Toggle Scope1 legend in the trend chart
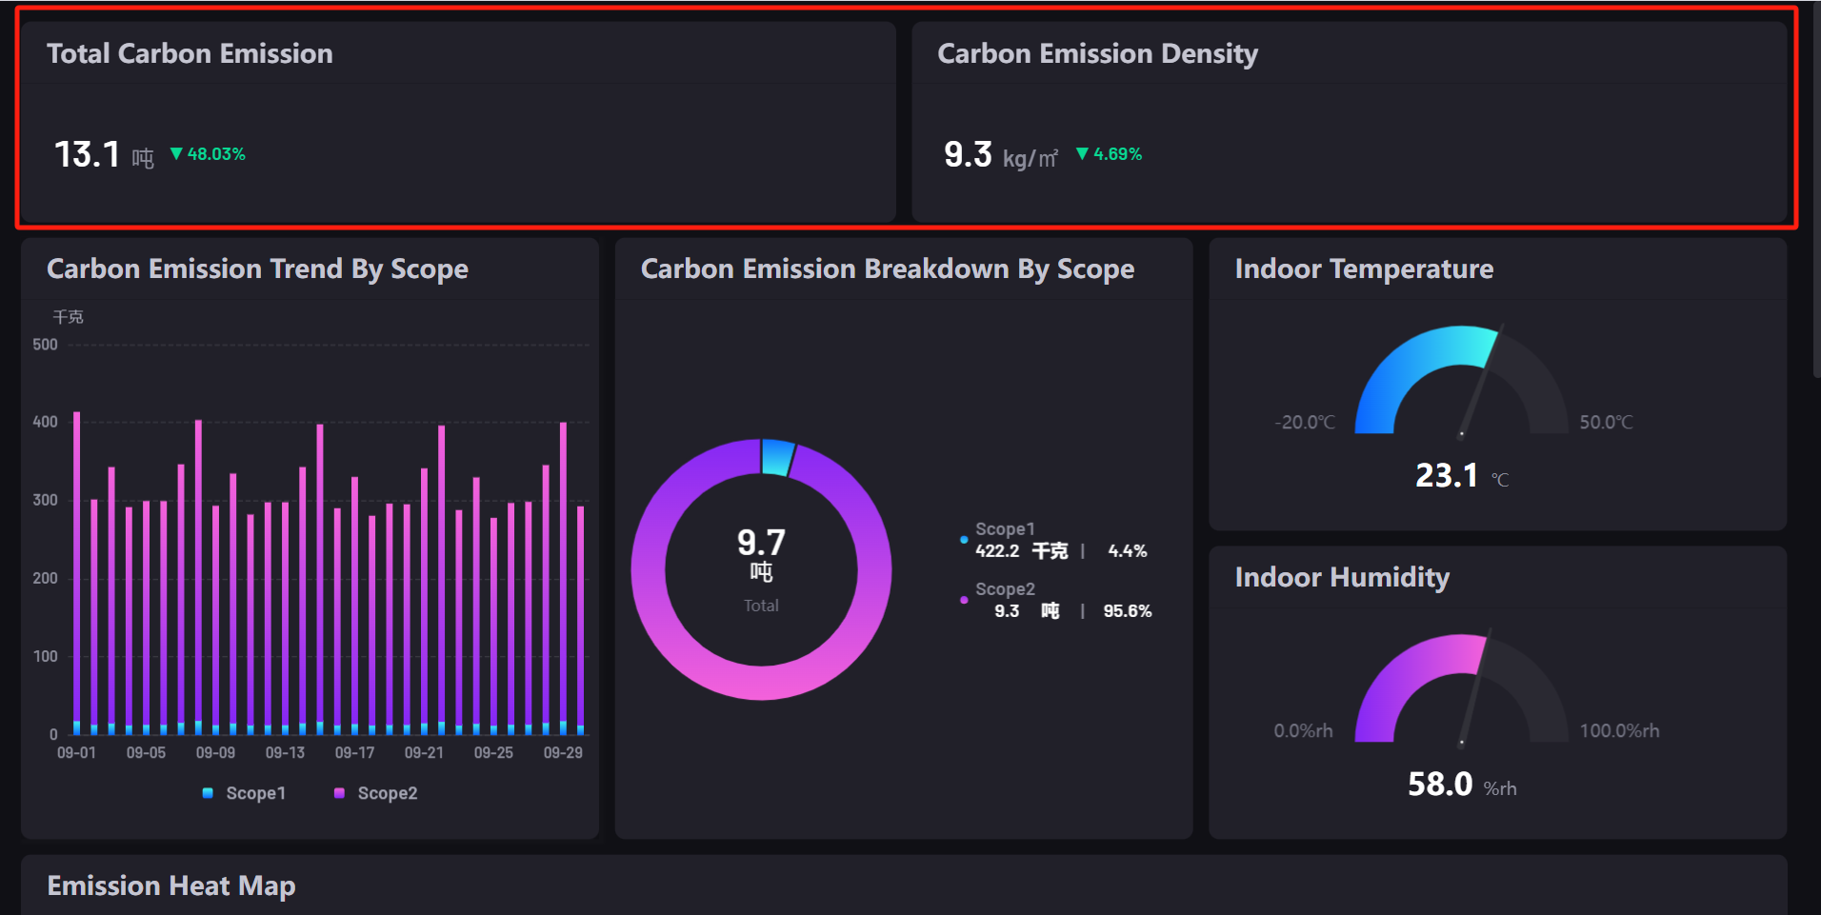1821x915 pixels. pyautogui.click(x=244, y=793)
